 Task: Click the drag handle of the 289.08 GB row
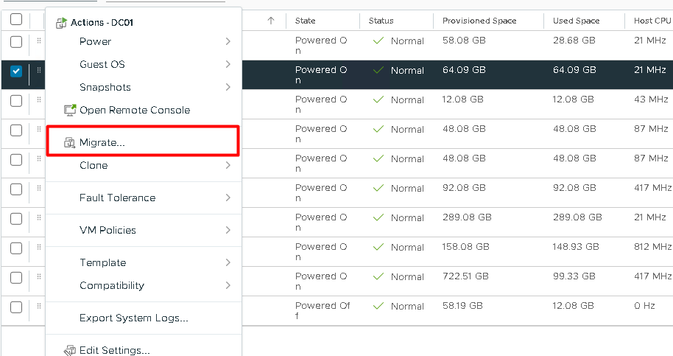click(39, 217)
